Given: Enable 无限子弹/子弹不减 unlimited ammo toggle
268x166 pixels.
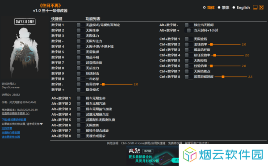Looking at the screenshot, I should 80,47.
